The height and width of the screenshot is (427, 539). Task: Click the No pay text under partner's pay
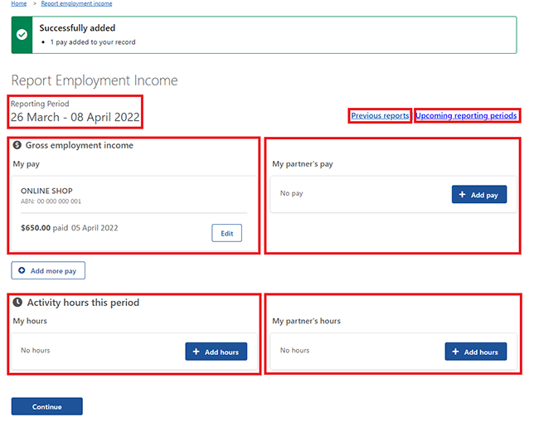tap(291, 193)
